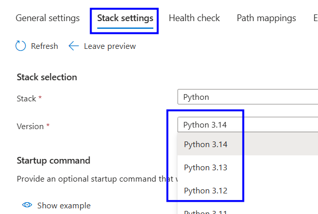Screen dimensions: 318x214
Task: Click the Startup command heading
Action: 54,160
